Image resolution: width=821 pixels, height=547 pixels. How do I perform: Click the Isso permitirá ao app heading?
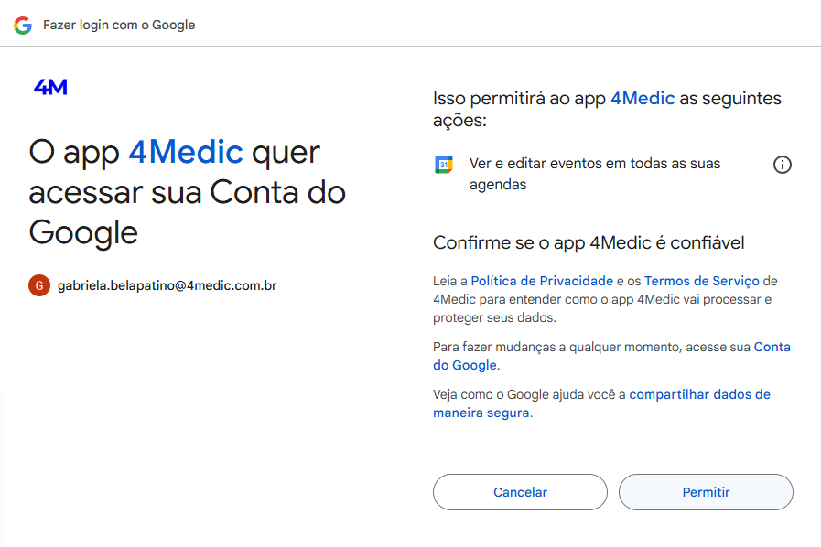point(607,110)
